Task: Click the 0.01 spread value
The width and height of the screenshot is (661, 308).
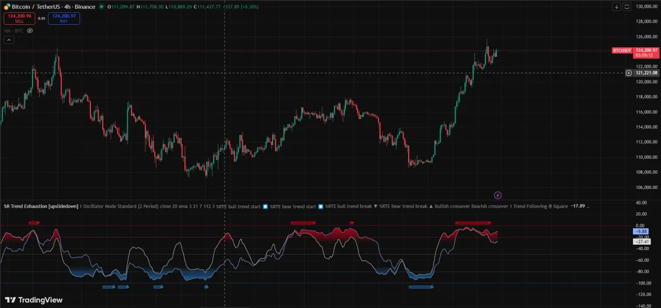Action: pyautogui.click(x=41, y=18)
